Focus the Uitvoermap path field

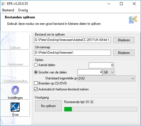[72, 53]
